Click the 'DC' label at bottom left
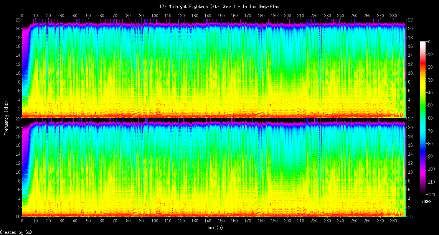The width and height of the screenshot is (439, 235). (x=18, y=217)
